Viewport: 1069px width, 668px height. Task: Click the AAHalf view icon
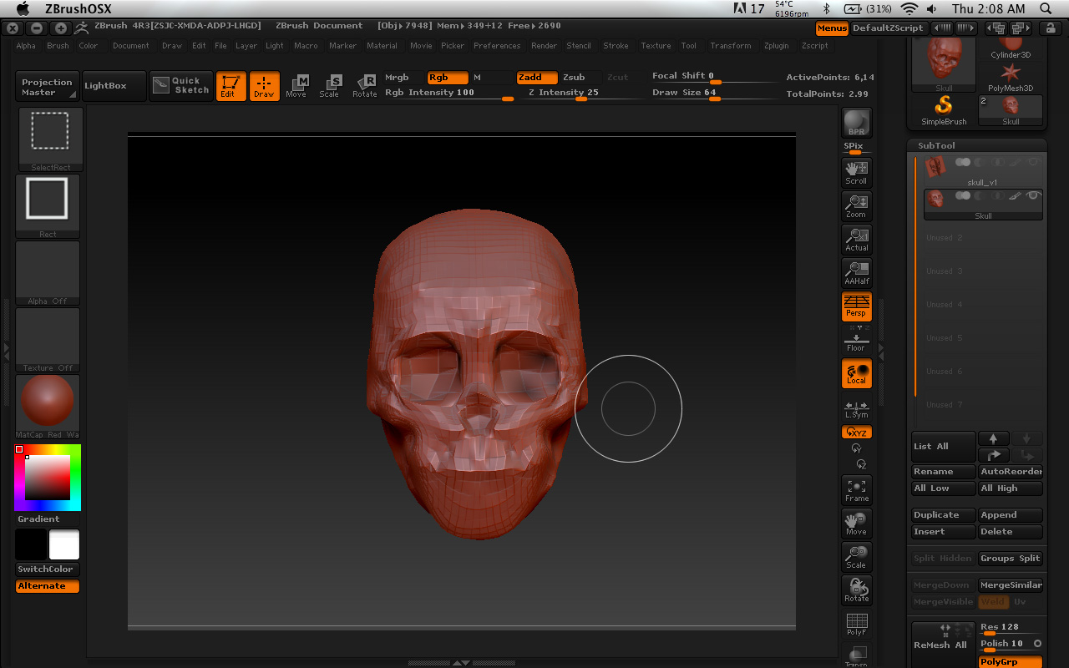click(856, 273)
